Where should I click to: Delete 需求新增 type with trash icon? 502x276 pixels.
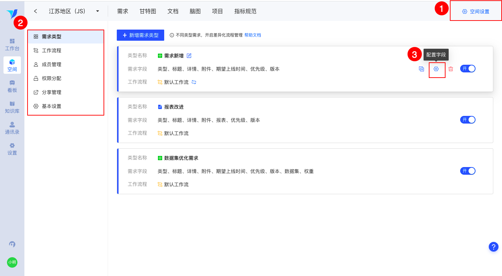coord(451,69)
